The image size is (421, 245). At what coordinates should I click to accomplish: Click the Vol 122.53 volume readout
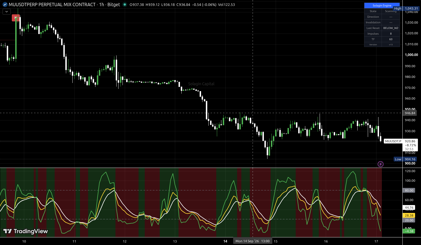[x=226, y=5]
